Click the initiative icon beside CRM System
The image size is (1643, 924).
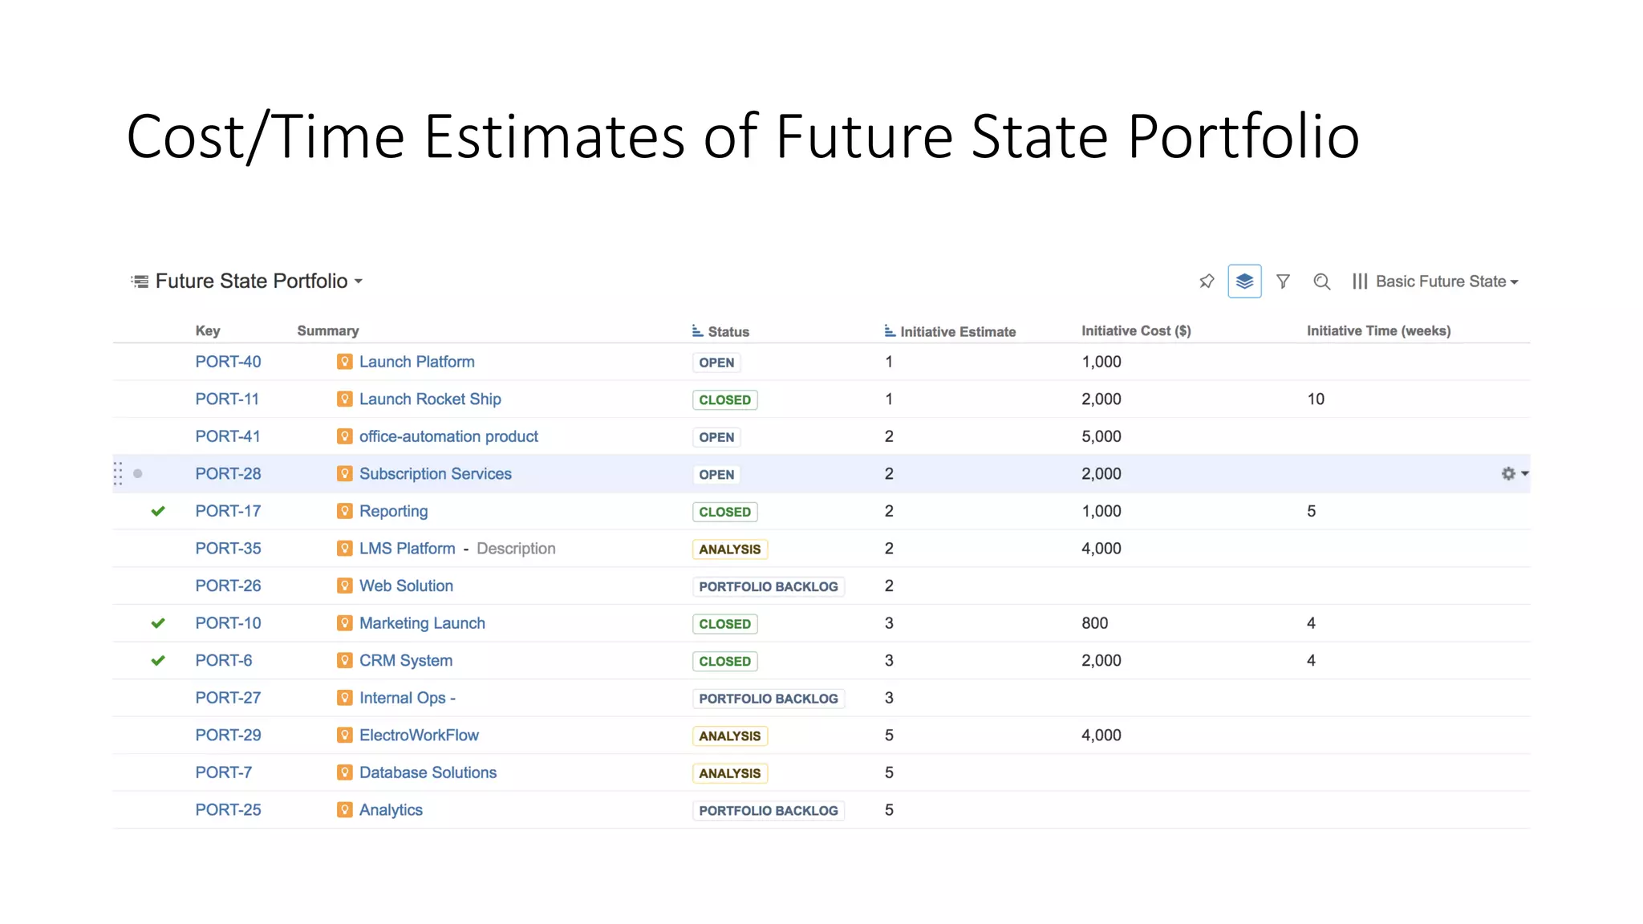tap(344, 661)
